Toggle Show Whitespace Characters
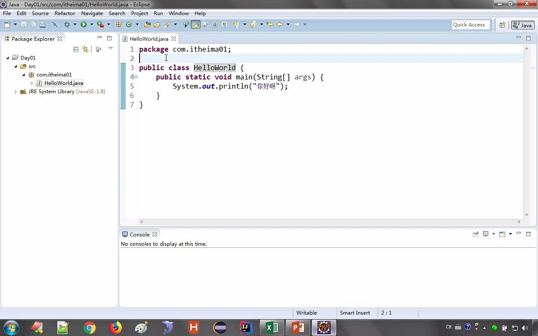The height and width of the screenshot is (336, 538). pyautogui.click(x=224, y=25)
